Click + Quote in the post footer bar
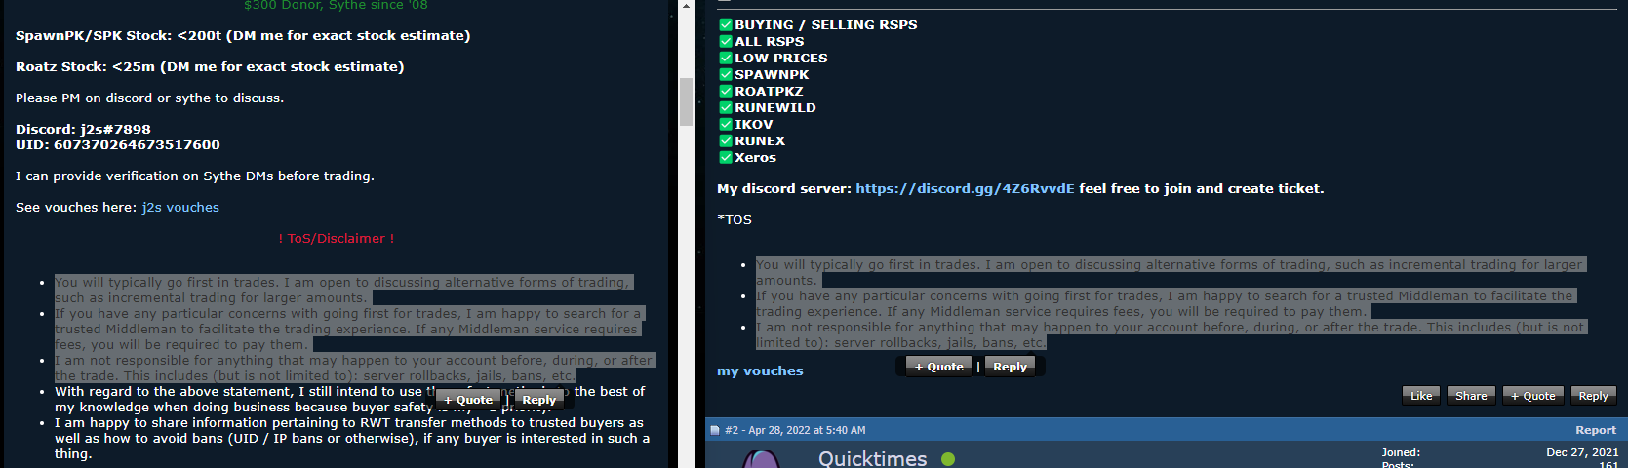This screenshot has height=468, width=1628. (1533, 396)
